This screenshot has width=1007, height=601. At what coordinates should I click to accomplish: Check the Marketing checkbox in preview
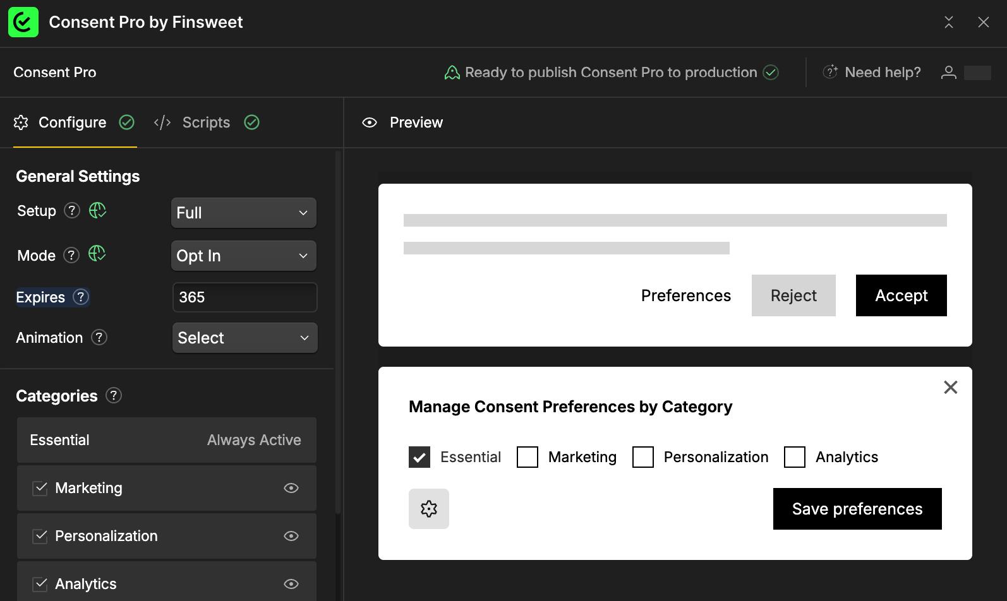(x=528, y=457)
